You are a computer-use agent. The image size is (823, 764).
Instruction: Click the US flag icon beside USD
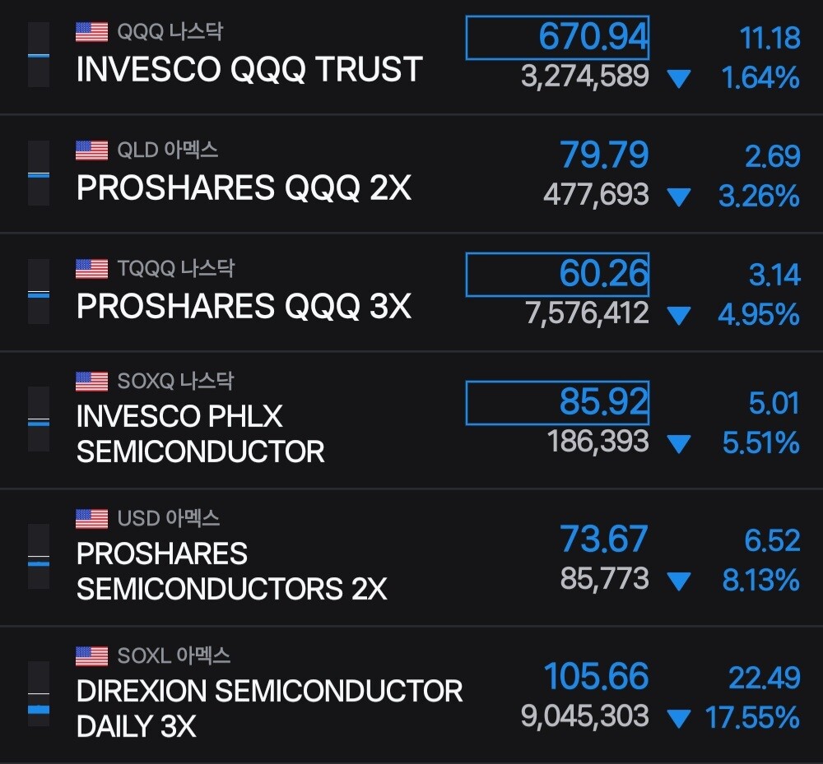[x=92, y=519]
